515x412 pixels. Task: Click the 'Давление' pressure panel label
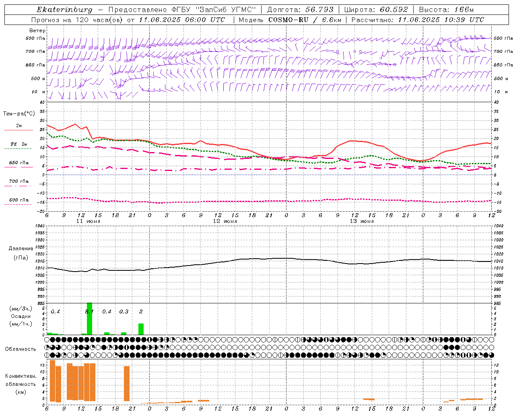[x=21, y=249]
